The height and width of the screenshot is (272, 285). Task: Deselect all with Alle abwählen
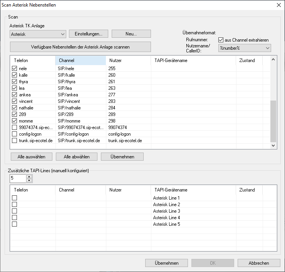click(x=76, y=157)
